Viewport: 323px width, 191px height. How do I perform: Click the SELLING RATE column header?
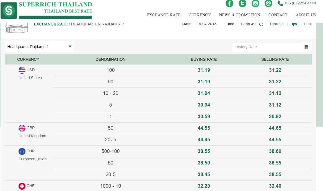click(x=275, y=59)
